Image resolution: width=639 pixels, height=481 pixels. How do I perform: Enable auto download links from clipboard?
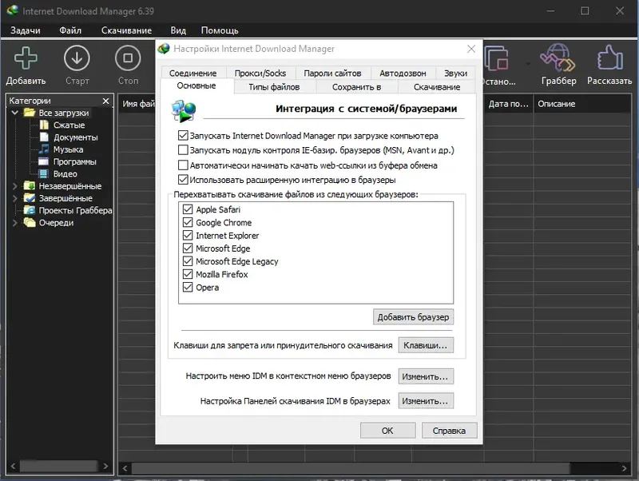pyautogui.click(x=183, y=165)
